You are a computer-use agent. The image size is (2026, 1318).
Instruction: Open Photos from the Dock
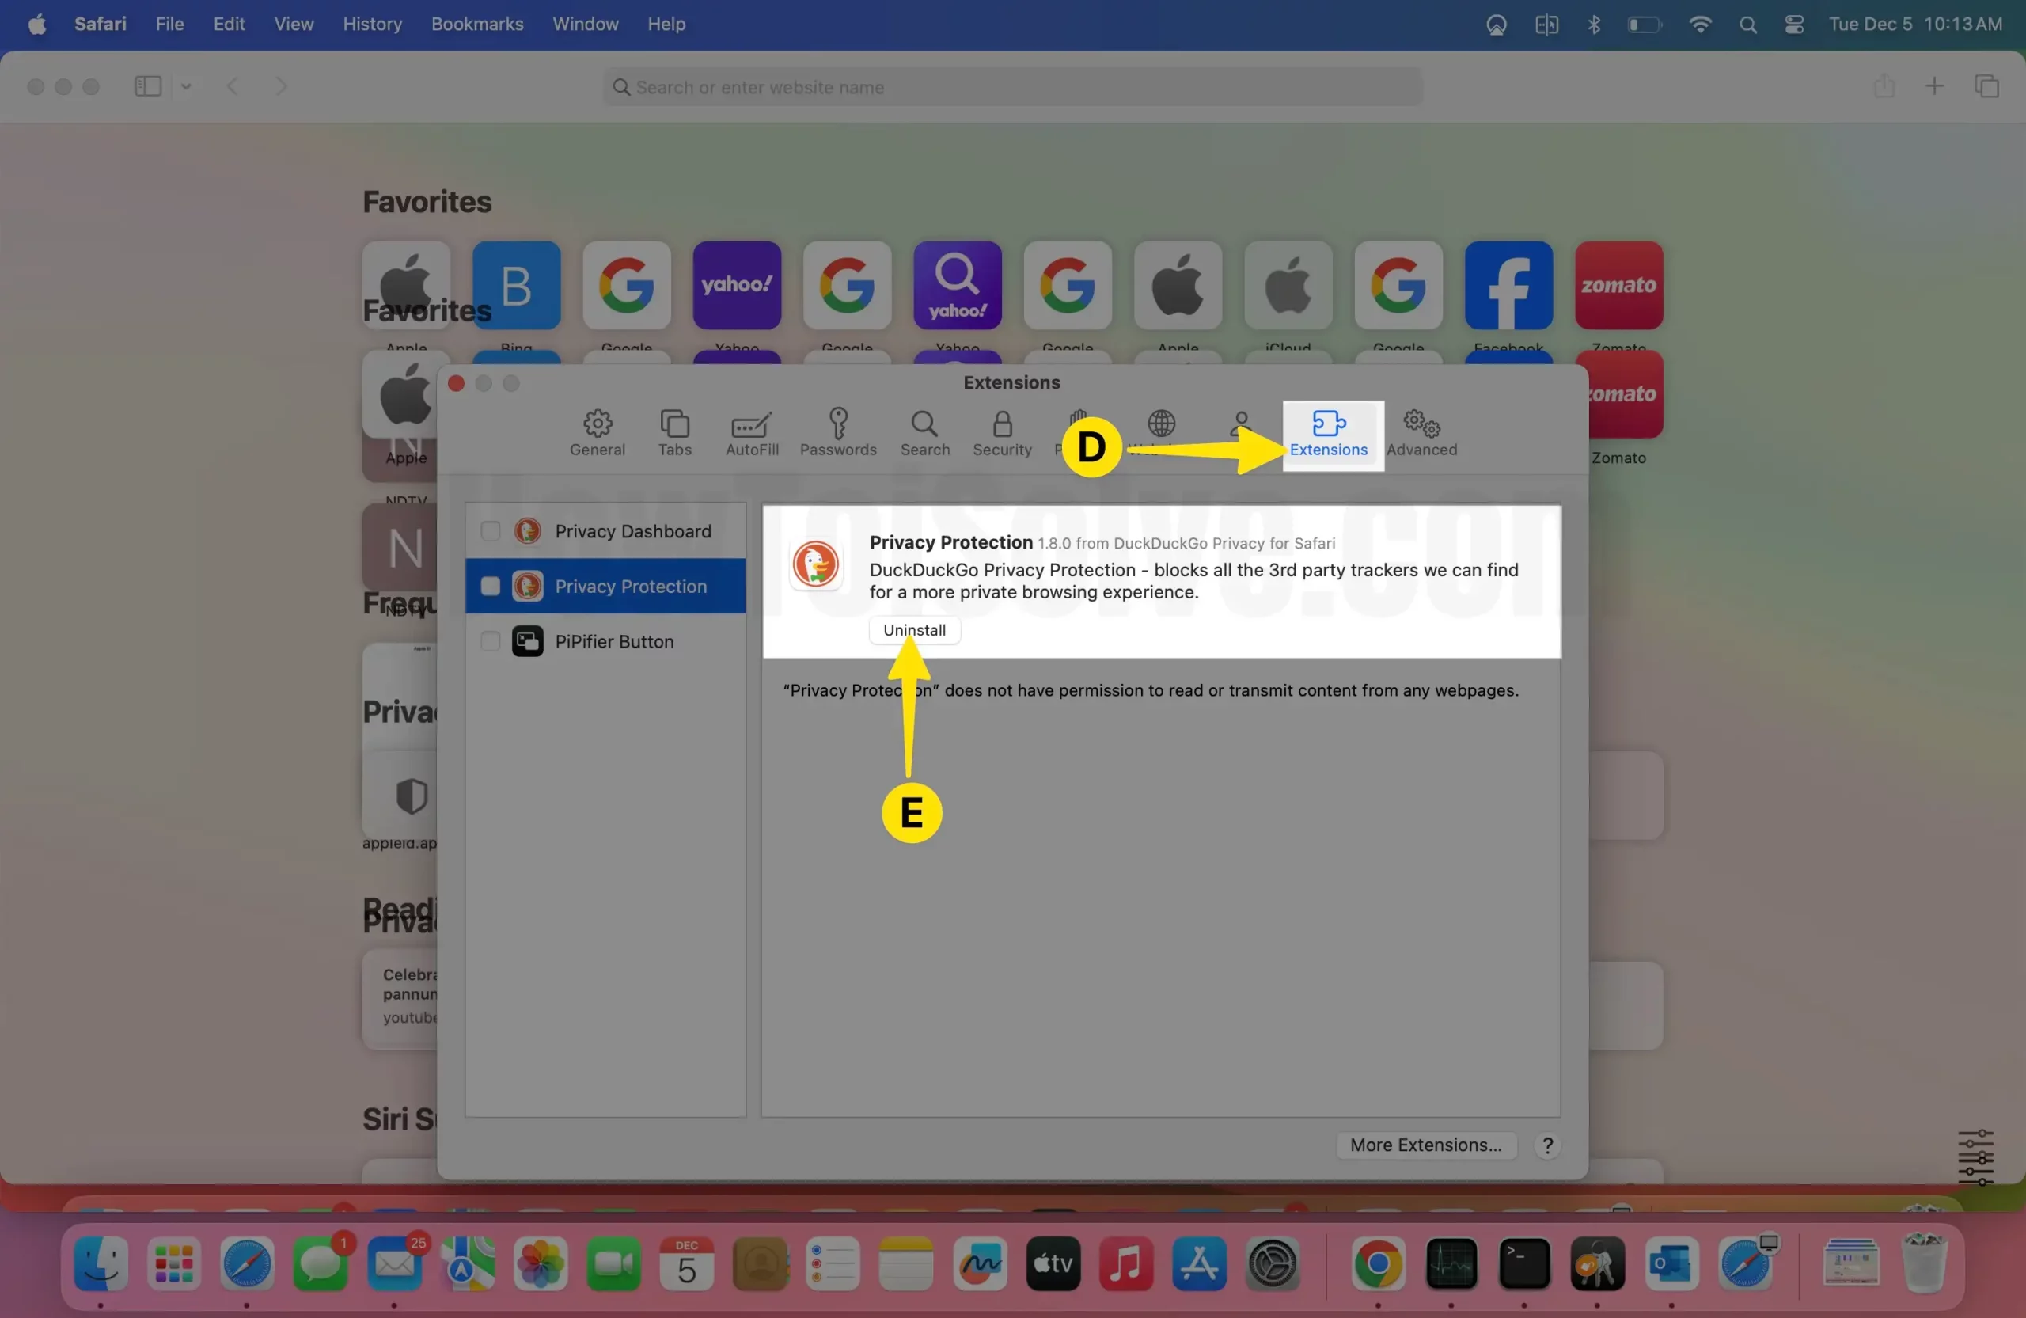[x=540, y=1263]
